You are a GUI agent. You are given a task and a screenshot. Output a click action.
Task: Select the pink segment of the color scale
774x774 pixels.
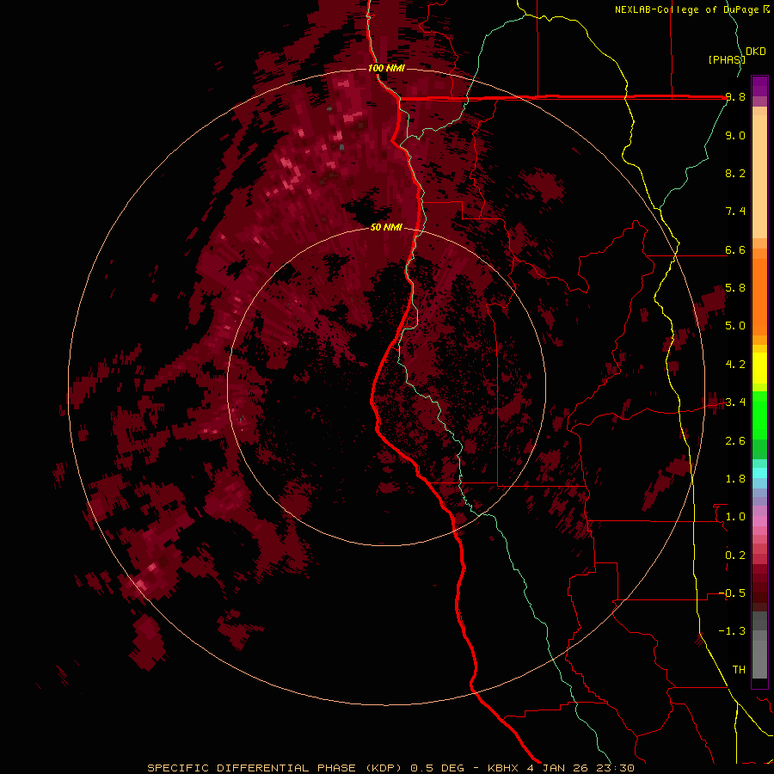click(759, 521)
